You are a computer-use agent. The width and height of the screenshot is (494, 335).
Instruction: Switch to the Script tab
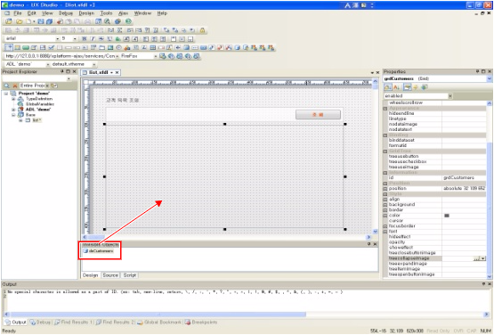129,275
